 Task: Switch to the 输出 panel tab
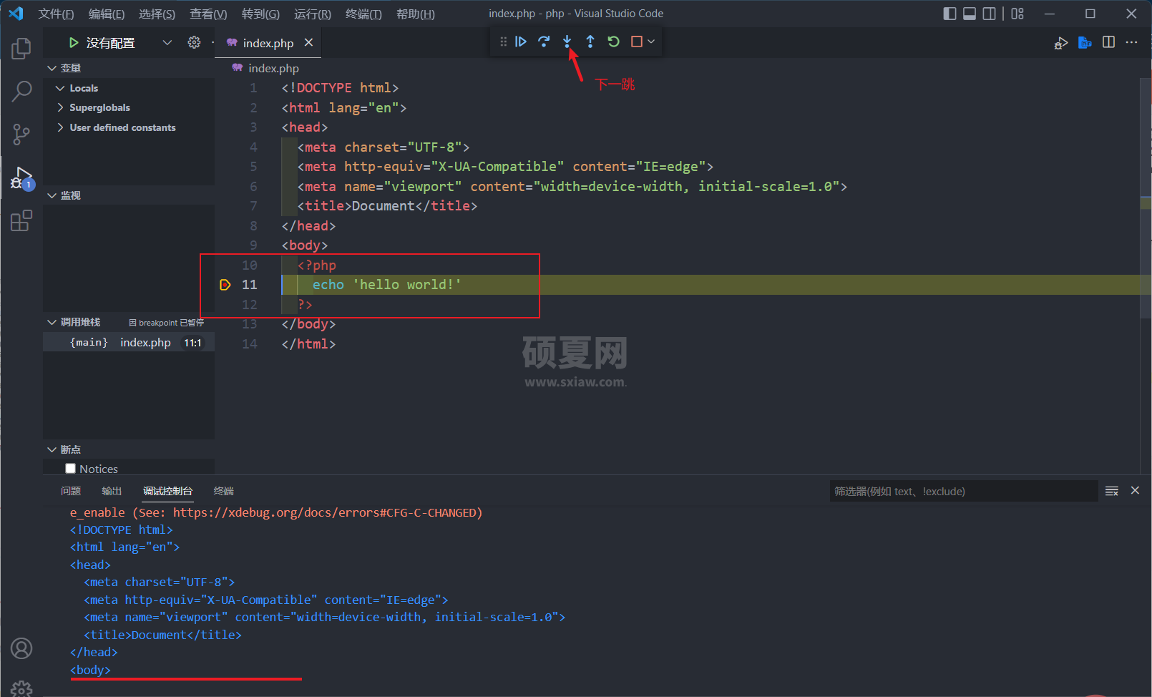(x=112, y=491)
